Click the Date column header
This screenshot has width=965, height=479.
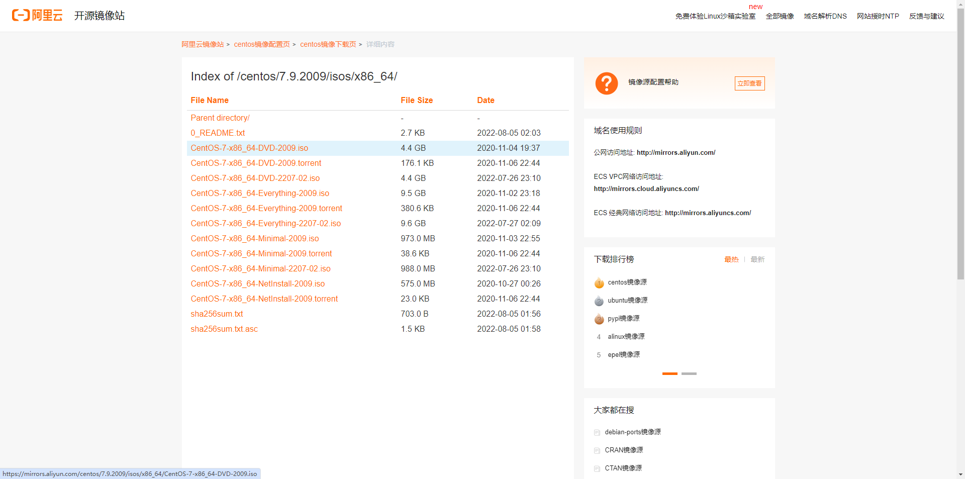coord(486,101)
